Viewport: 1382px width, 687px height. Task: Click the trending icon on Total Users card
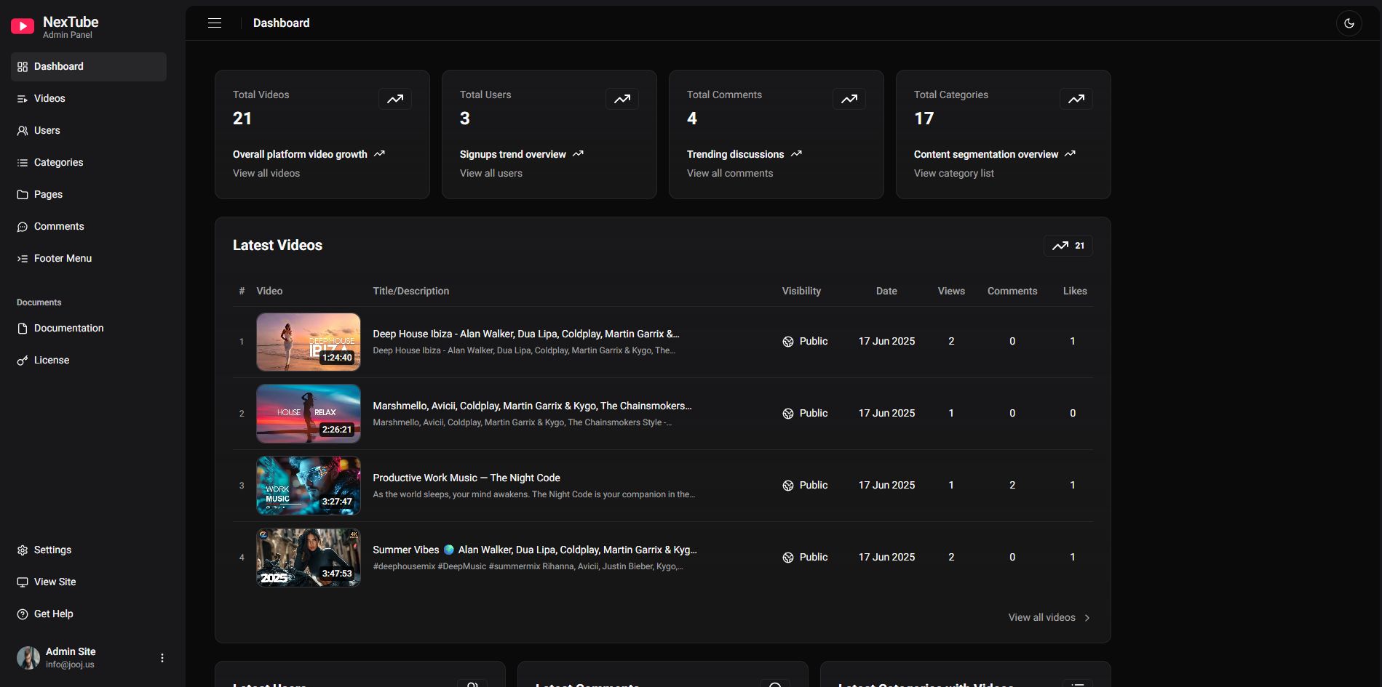pyautogui.click(x=622, y=99)
